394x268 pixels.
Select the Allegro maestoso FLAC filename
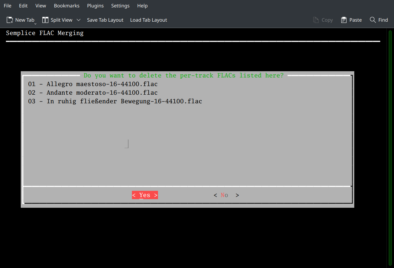click(93, 84)
